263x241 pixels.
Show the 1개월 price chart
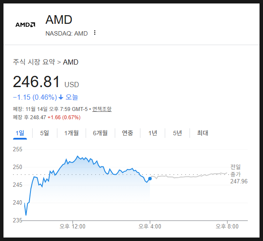point(71,133)
